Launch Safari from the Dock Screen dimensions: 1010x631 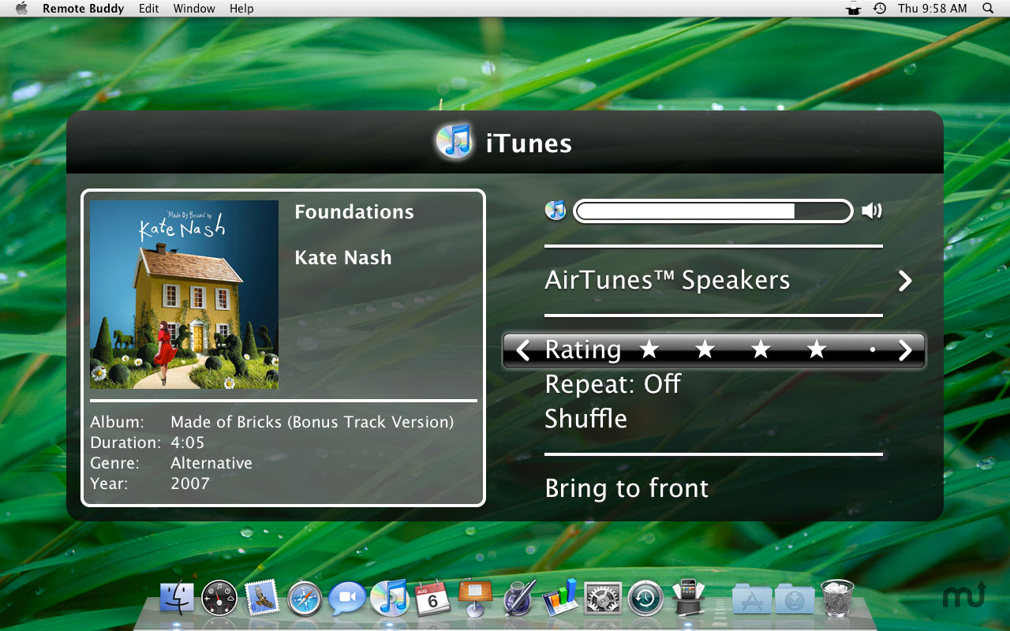tap(304, 599)
